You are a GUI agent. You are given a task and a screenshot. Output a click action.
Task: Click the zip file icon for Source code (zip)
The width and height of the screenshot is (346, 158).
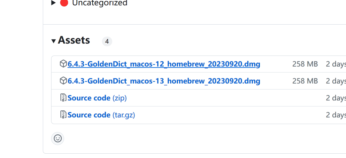click(x=63, y=98)
